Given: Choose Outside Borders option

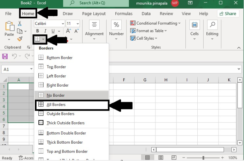Looking at the screenshot, I should tap(71, 114).
